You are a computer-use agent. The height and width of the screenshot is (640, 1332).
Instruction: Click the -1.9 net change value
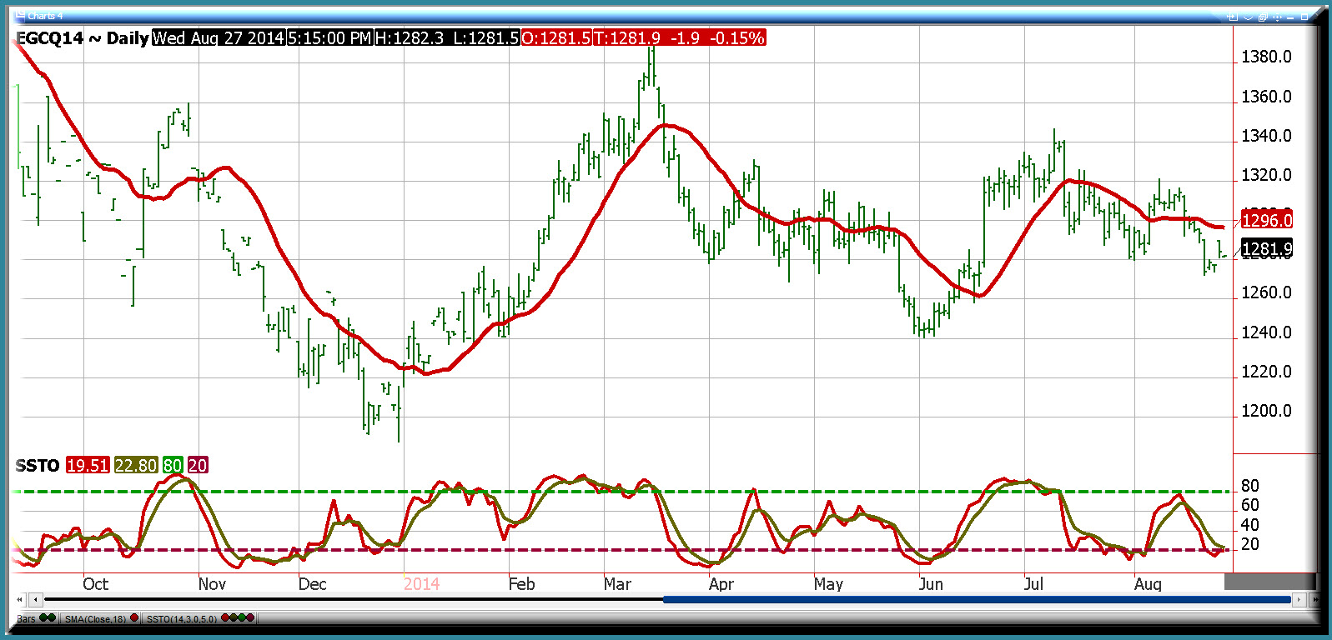click(686, 38)
